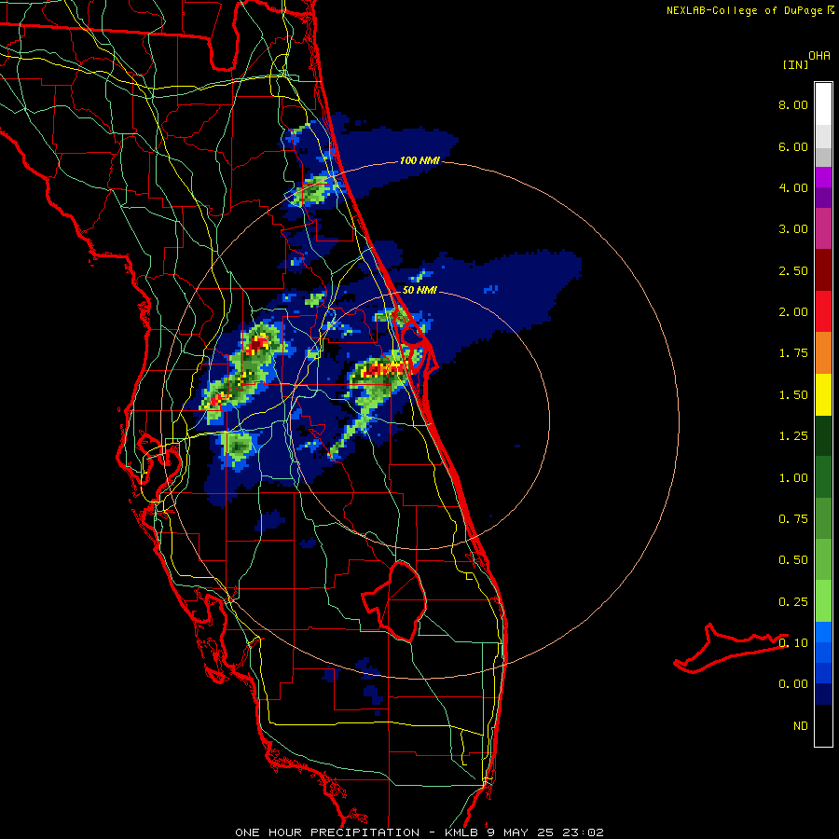
Task: Click the 0.75 legend value
Action: point(793,519)
